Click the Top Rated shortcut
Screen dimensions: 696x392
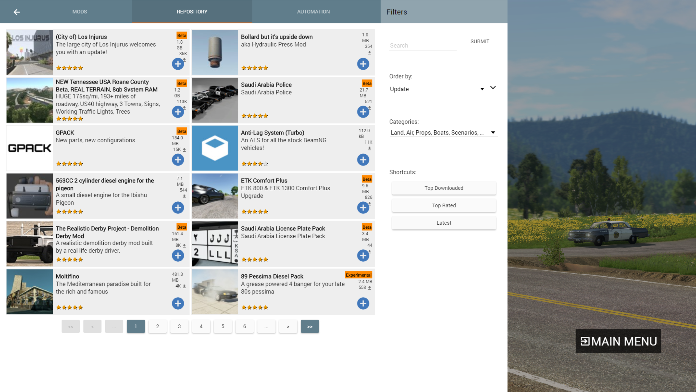point(444,206)
